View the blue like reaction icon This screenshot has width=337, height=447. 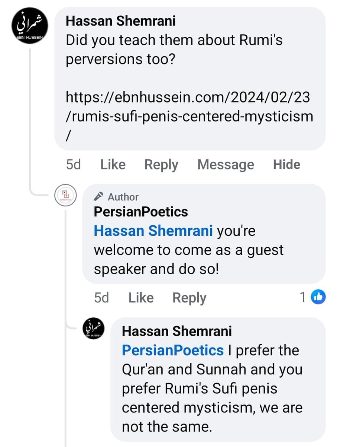(318, 297)
